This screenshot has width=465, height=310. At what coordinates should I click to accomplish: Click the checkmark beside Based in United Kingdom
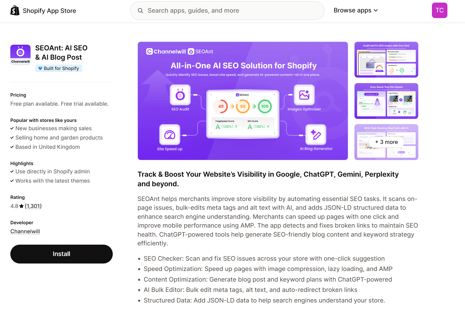pyautogui.click(x=12, y=147)
